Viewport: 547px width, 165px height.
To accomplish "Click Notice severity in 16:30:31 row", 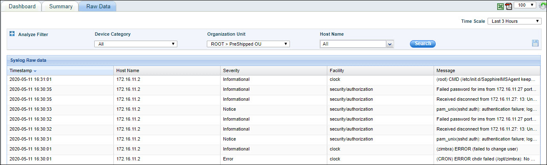I will coord(229,139).
